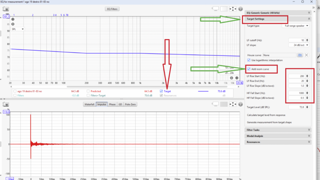Viewport: 320px width, 180px height.
Task: Open SPL graph controls gear
Action: pyautogui.click(x=241, y=9)
